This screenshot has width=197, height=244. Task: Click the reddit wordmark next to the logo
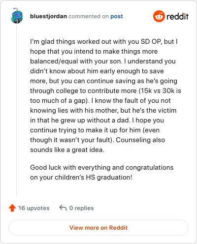(x=177, y=16)
